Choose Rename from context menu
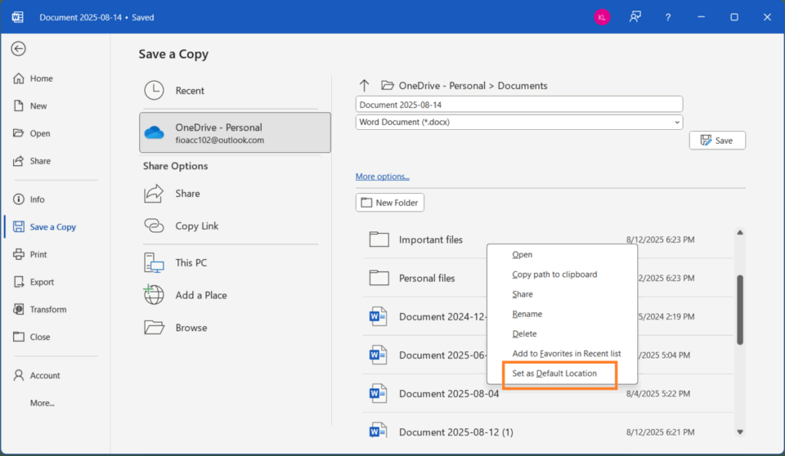 pyautogui.click(x=527, y=314)
